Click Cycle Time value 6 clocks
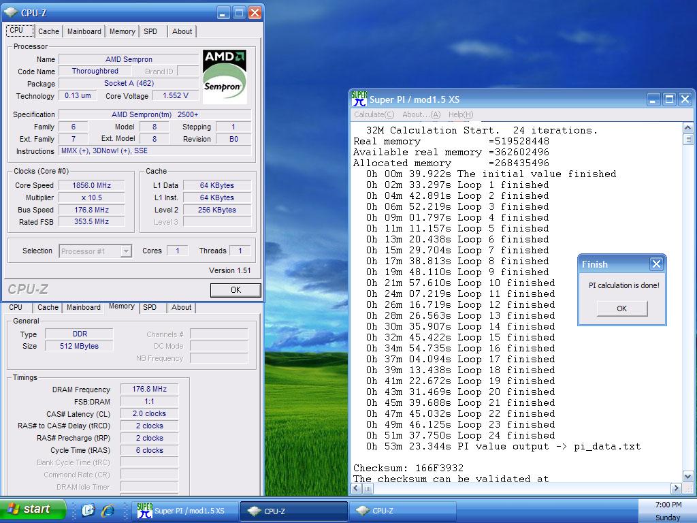 pos(149,450)
